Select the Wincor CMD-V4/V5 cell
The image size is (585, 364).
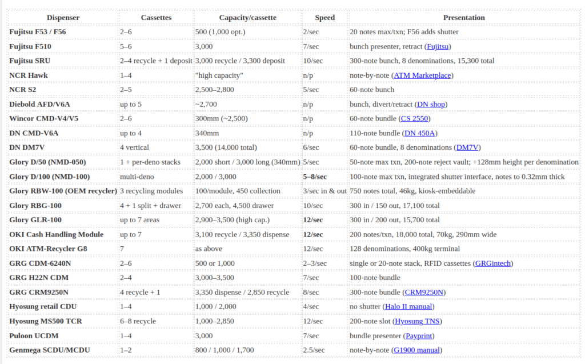63,119
